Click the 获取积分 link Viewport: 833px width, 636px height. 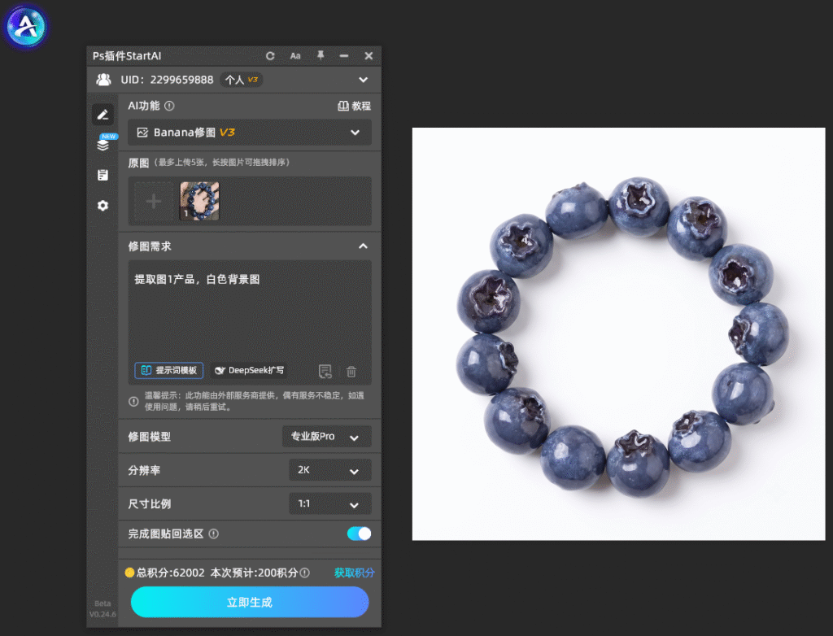tap(355, 573)
